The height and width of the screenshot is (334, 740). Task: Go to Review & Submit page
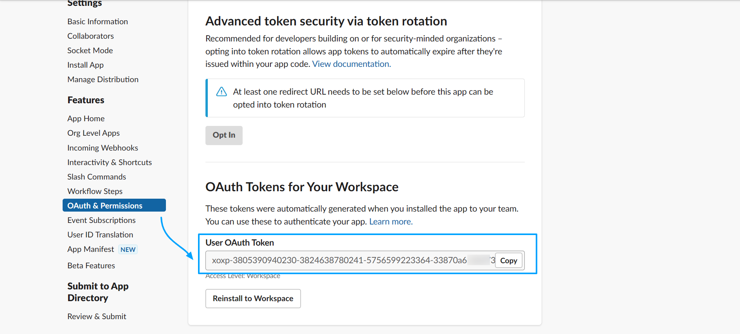97,316
